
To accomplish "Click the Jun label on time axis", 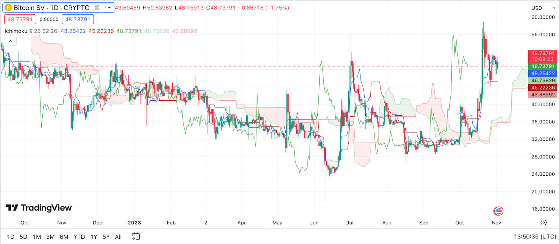I will tap(314, 222).
